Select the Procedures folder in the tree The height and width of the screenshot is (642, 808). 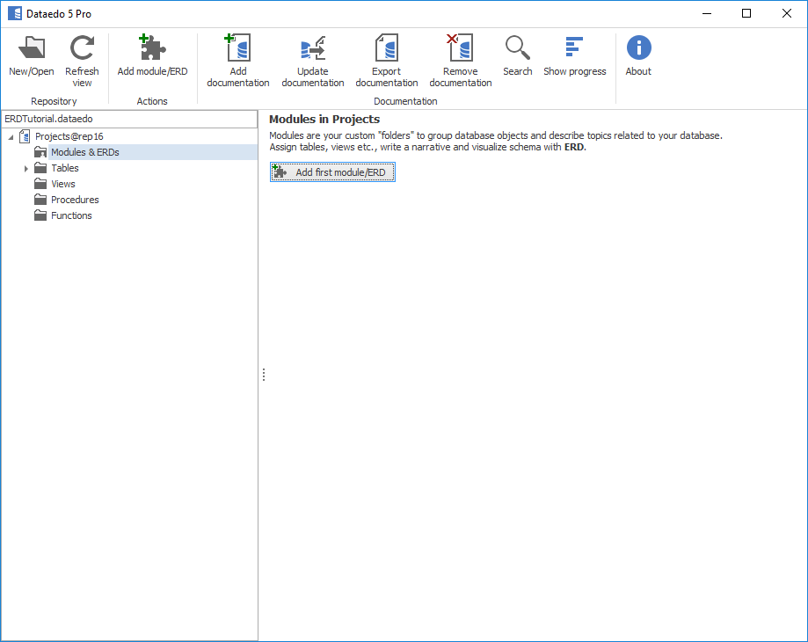point(75,200)
